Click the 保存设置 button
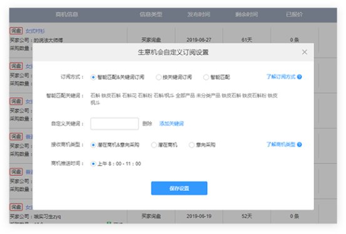 click(x=179, y=188)
